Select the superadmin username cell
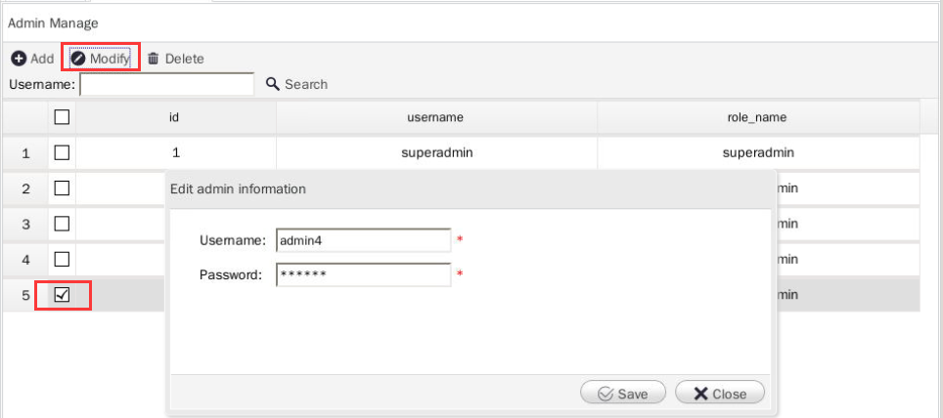The width and height of the screenshot is (943, 418). click(x=436, y=152)
